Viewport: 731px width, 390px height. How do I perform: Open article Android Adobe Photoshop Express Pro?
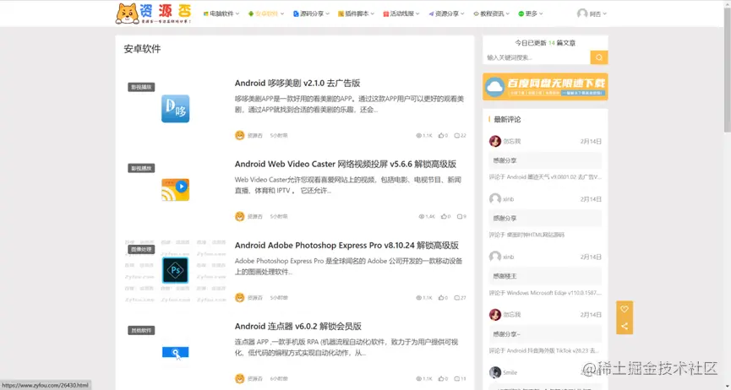346,245
